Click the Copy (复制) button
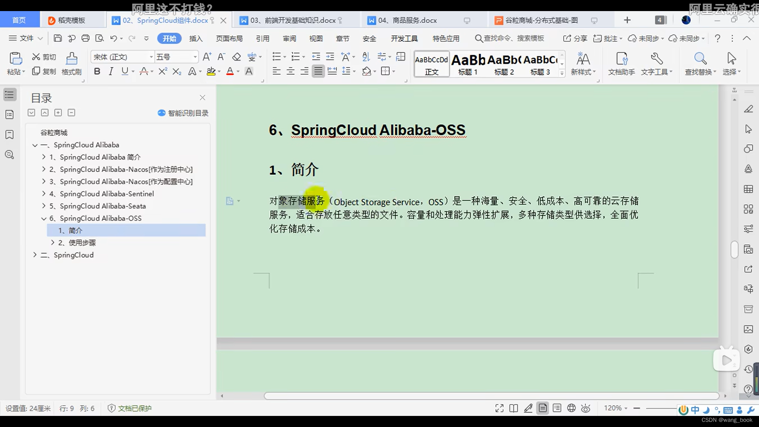 coord(44,71)
